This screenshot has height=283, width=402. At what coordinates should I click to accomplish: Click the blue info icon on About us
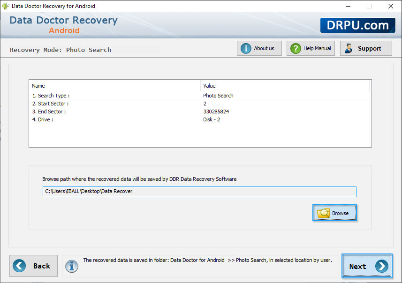click(x=246, y=48)
